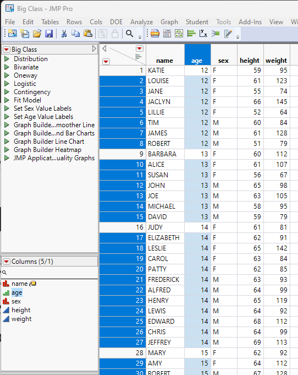The width and height of the screenshot is (298, 375).
Task: Click the disclosure arrow right of Big Class
Action: click(x=94, y=49)
